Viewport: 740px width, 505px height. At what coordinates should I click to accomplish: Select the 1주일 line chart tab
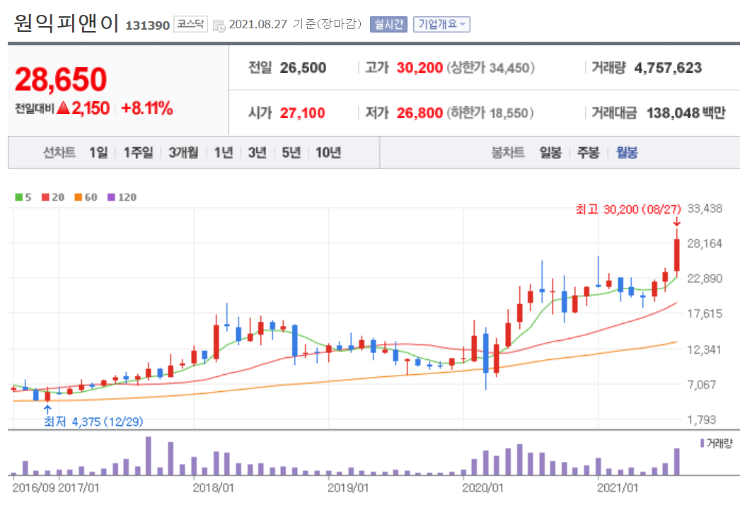[x=138, y=153]
